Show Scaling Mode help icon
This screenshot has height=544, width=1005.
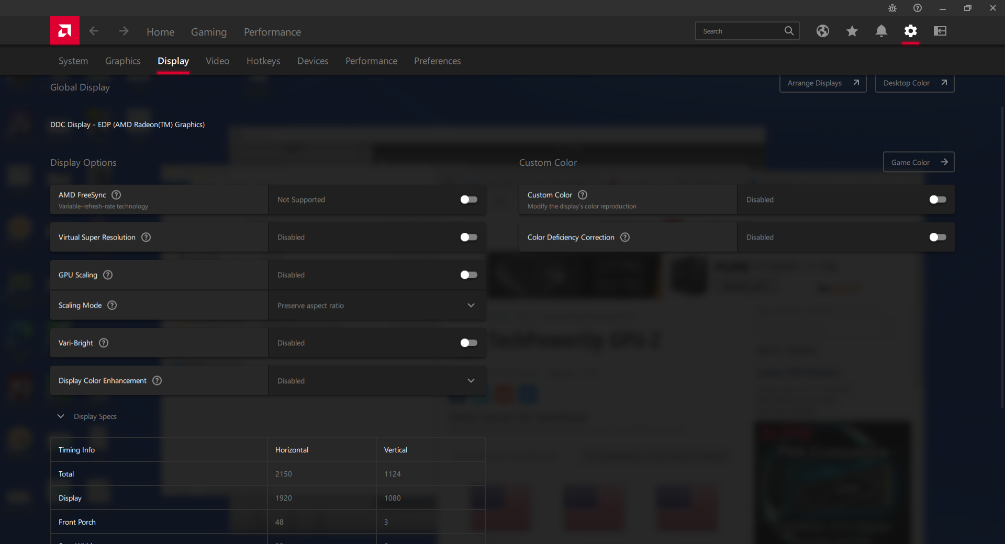112,305
